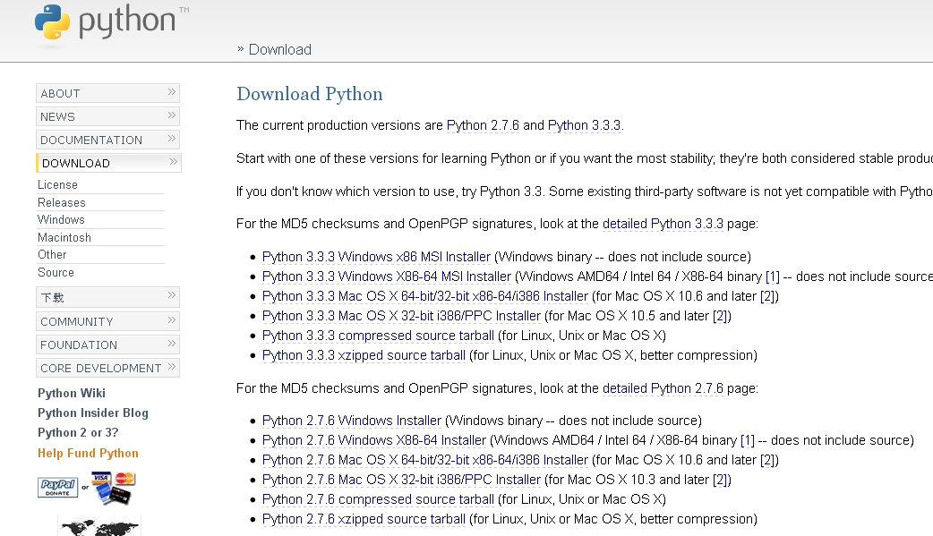Click the Help Fund Python link
Screen dimensions: 933x536
tap(88, 454)
